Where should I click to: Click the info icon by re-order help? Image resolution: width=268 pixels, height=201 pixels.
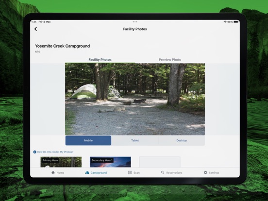[x=34, y=152]
